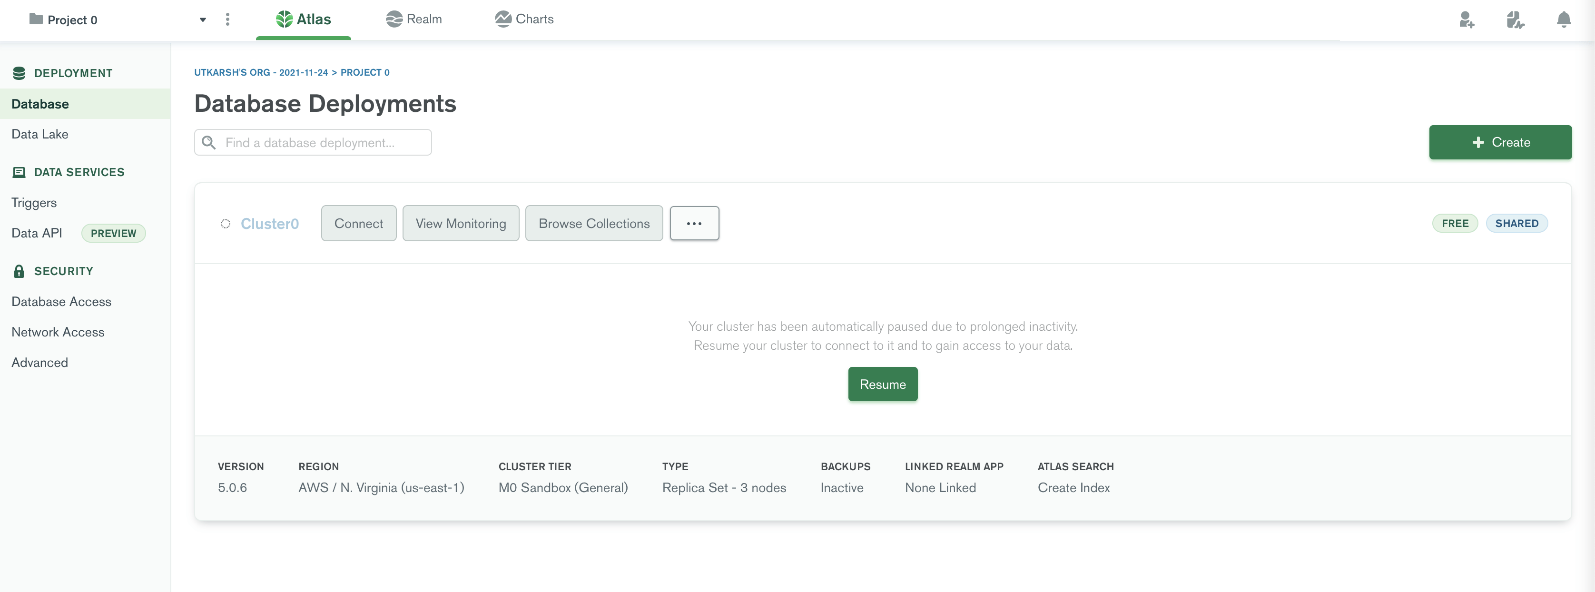This screenshot has width=1595, height=592.
Task: Click the search magnifier icon
Action: pyautogui.click(x=209, y=142)
